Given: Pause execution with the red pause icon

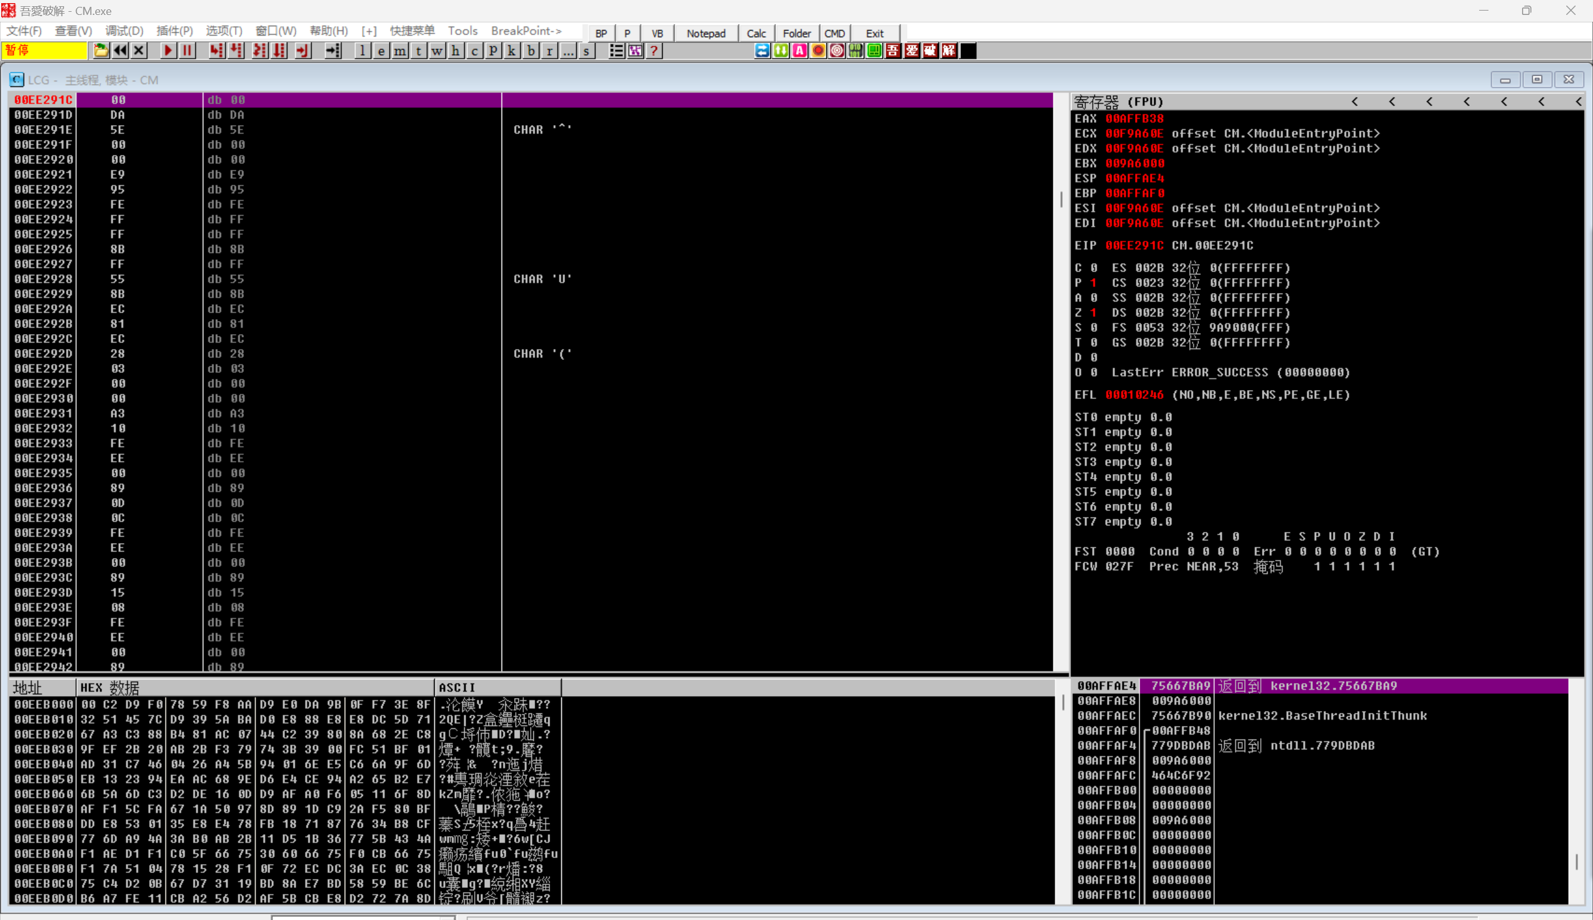Looking at the screenshot, I should (x=187, y=50).
